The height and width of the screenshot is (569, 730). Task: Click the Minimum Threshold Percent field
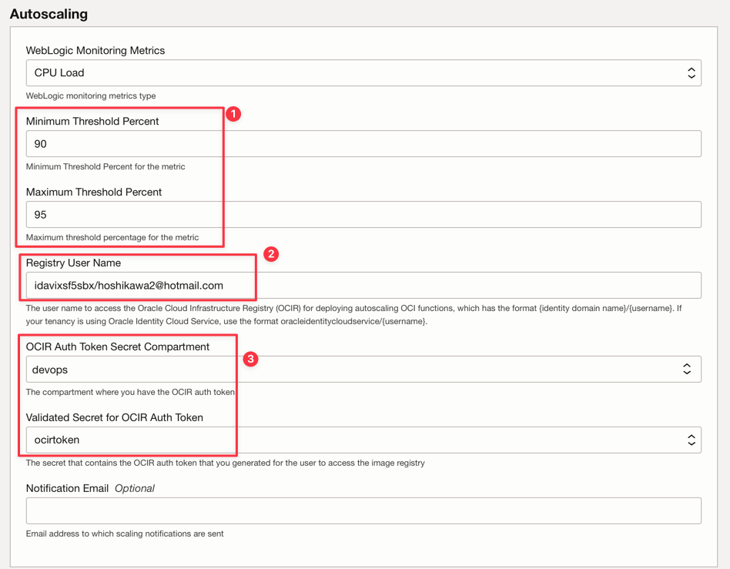click(363, 144)
